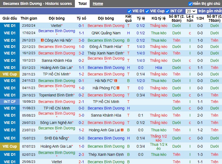Image resolution: width=222 pixels, height=164 pixels.
Task: Open QNK Quảng Nam team link
Action: coord(106,33)
